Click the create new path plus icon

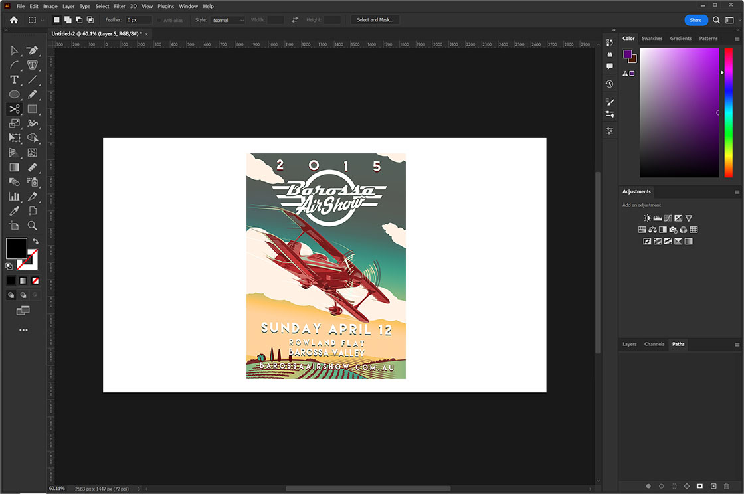pos(713,486)
